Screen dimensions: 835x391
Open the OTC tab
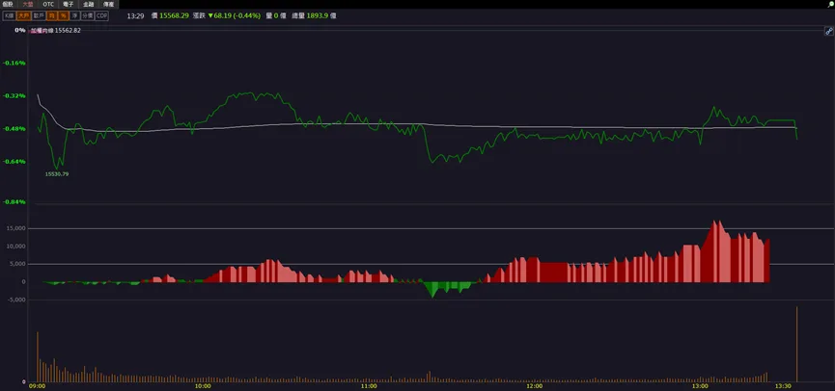pyautogui.click(x=48, y=4)
